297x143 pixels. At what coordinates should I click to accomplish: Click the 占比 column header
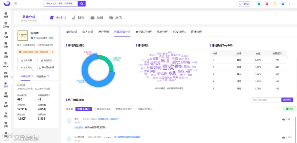pos(258,54)
